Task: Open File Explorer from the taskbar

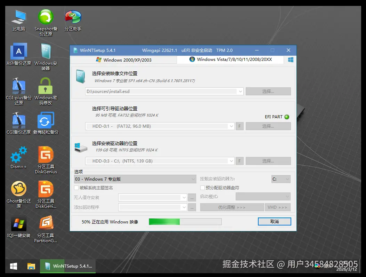Action: (31, 266)
